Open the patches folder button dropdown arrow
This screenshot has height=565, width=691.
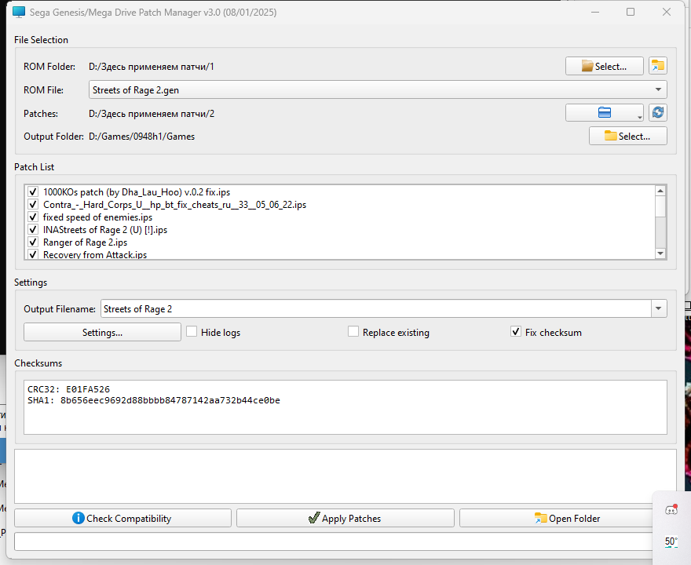(639, 117)
